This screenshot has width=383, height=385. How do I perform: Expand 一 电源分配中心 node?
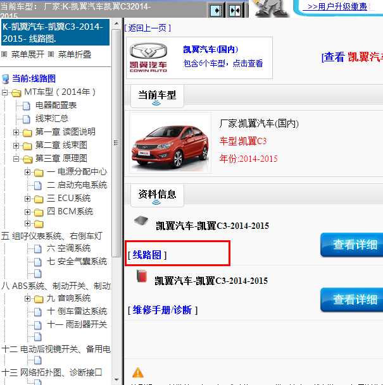27,173
